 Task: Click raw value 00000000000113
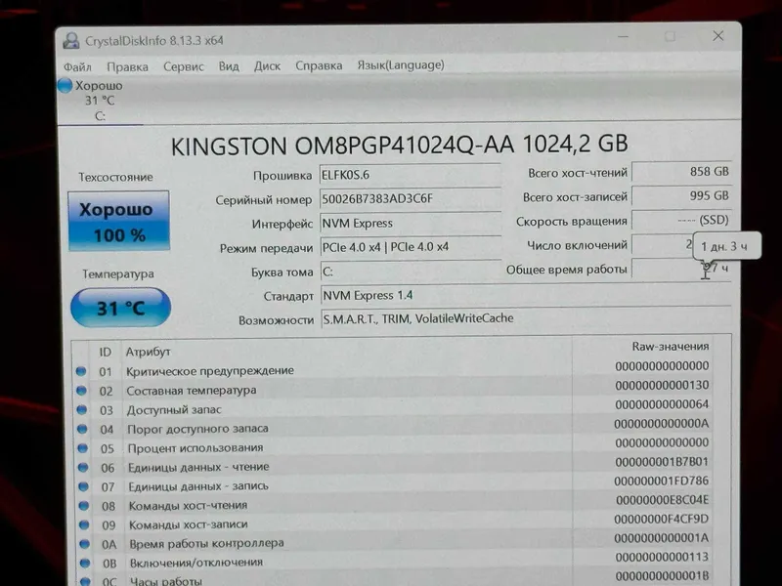[662, 557]
